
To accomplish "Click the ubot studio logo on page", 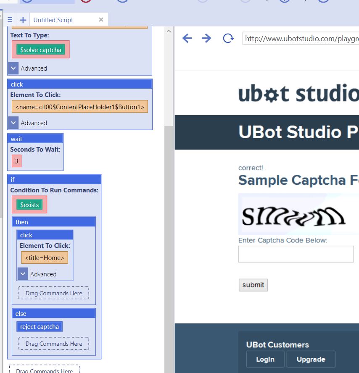I will [x=298, y=93].
